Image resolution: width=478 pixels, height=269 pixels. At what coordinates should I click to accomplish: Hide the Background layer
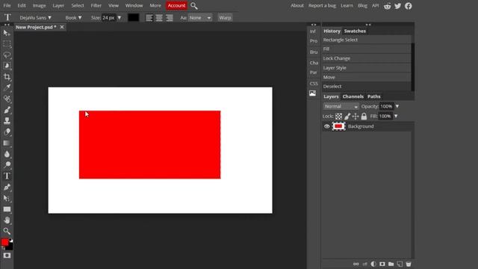pos(327,126)
